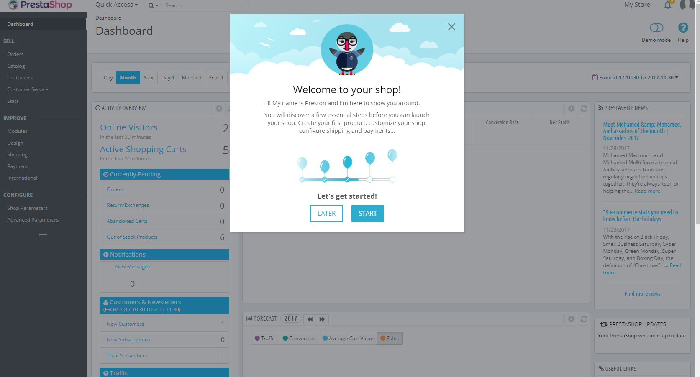This screenshot has height=377, width=700.
Task: Click the START button in the welcome dialog
Action: (x=368, y=213)
